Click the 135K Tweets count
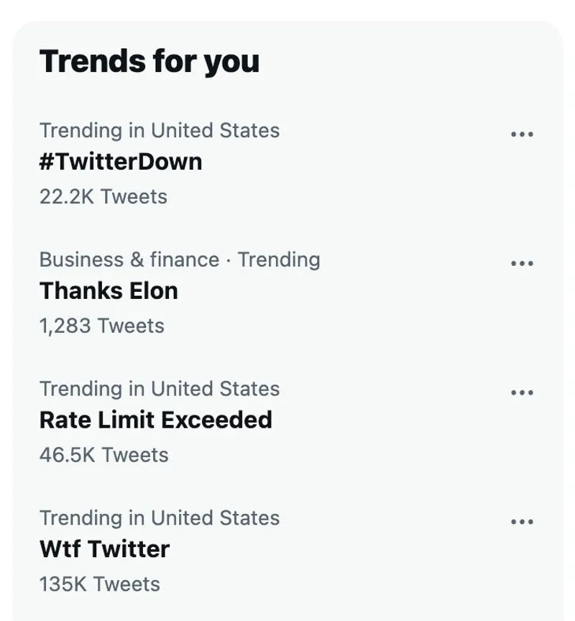The image size is (575, 621). [x=100, y=584]
